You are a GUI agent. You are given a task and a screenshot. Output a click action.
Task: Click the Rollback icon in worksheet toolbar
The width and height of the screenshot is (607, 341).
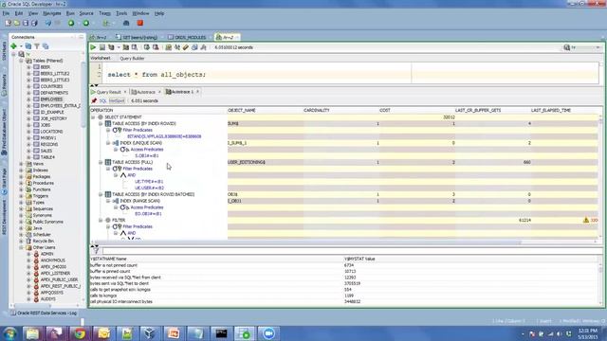click(x=156, y=47)
